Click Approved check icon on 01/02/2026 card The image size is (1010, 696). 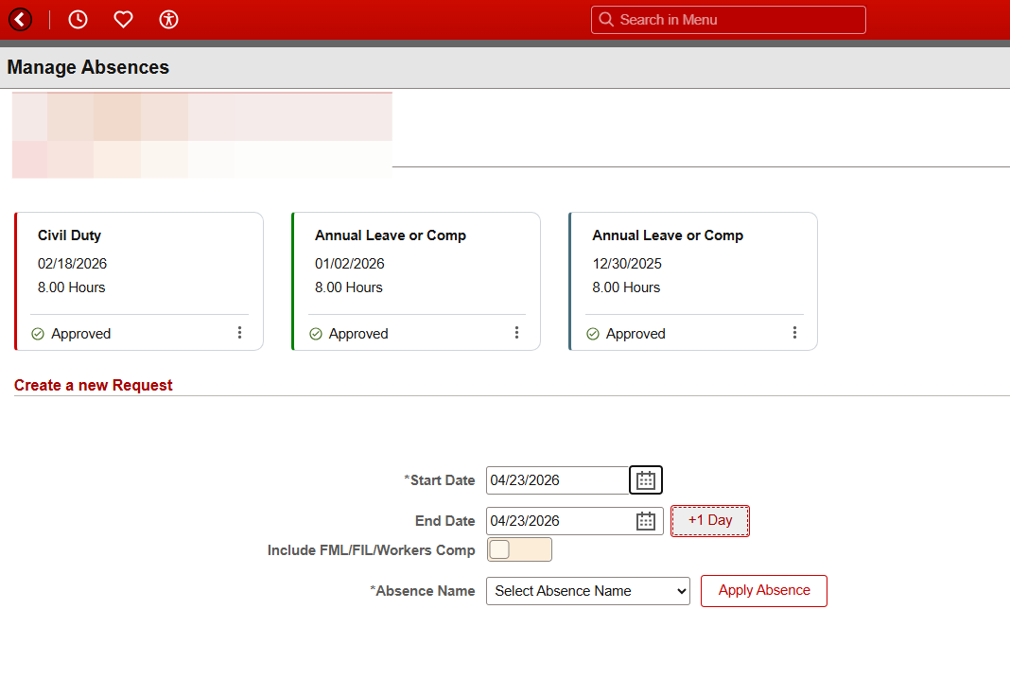point(316,334)
